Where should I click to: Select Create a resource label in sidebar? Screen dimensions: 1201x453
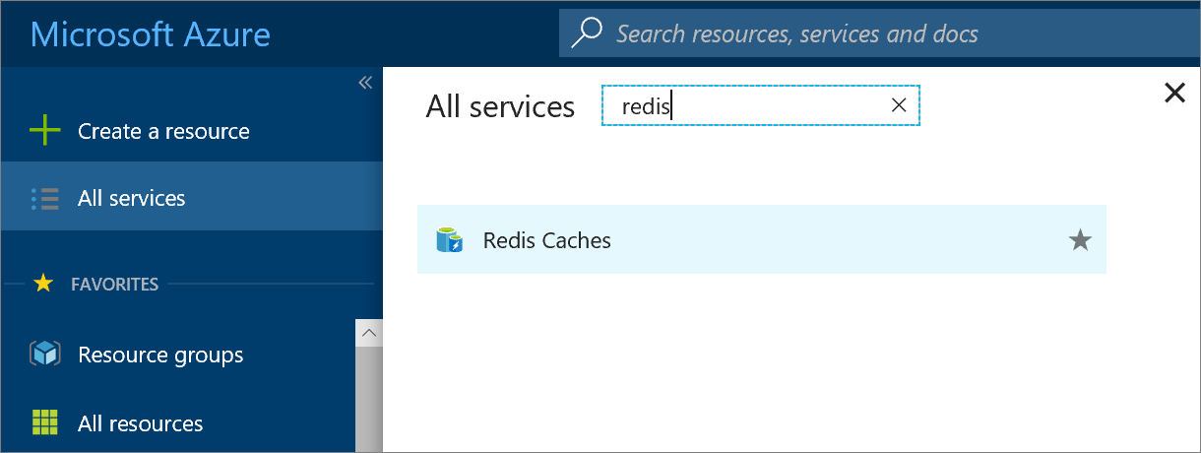pyautogui.click(x=163, y=131)
